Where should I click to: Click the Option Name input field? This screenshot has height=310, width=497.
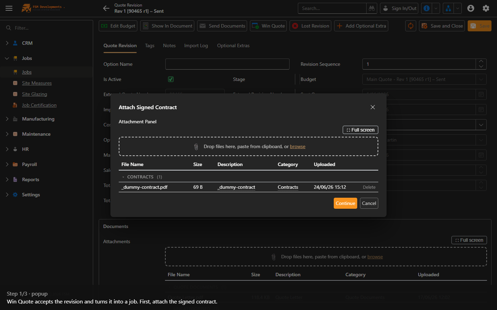tap(227, 64)
